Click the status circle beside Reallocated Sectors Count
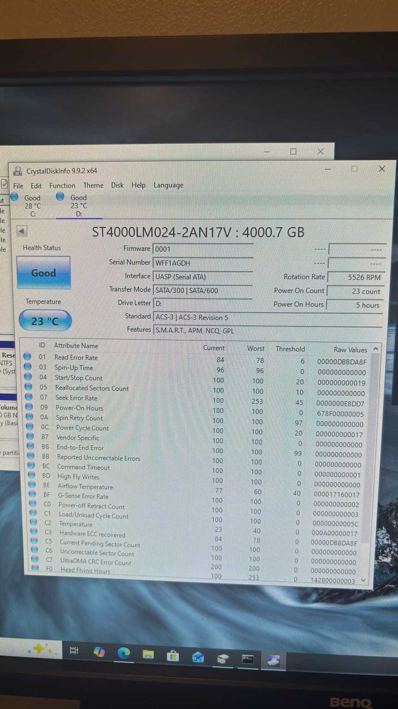Screen dimensions: 398x709 tap(29, 387)
